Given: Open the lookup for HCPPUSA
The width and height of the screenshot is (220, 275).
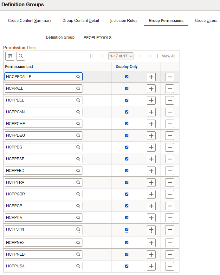Looking at the screenshot, I should click(78, 266).
